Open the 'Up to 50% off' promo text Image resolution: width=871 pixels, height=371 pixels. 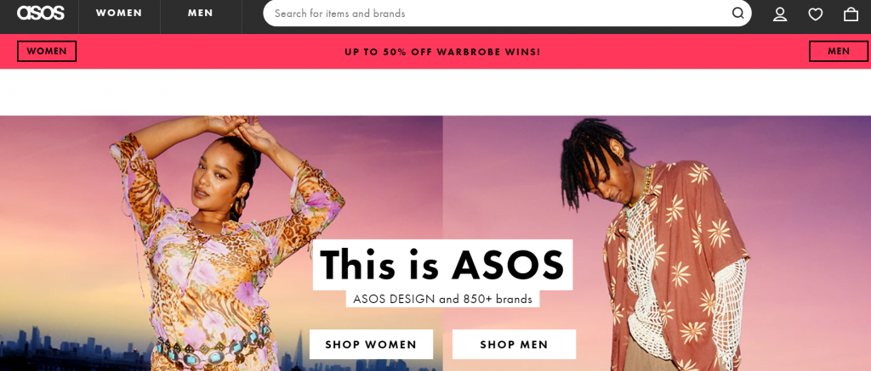442,52
